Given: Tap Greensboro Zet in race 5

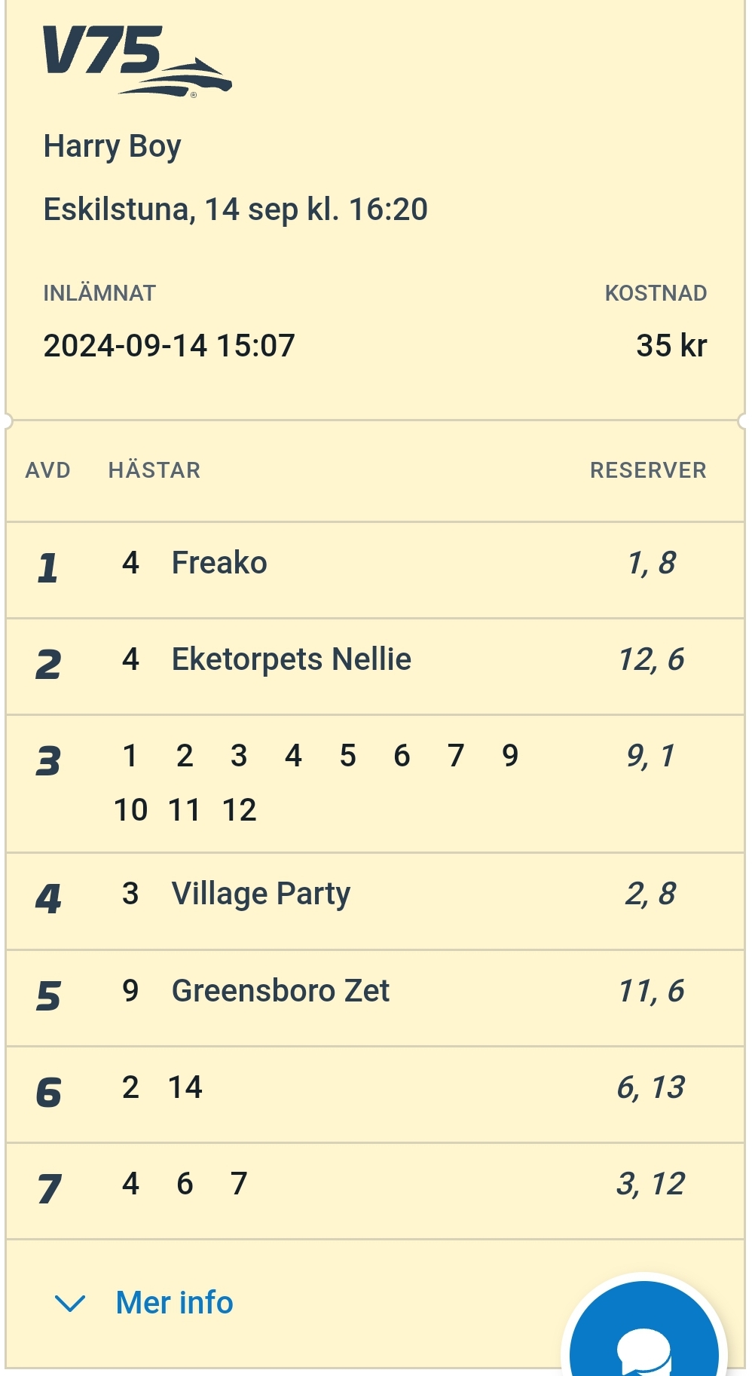Looking at the screenshot, I should click(280, 991).
